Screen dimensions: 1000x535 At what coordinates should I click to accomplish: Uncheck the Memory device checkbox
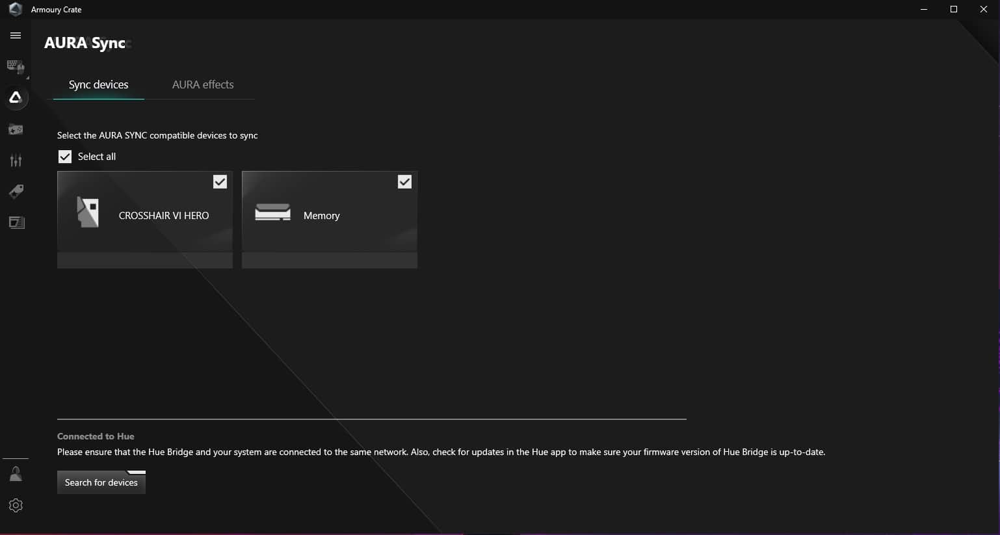[404, 182]
